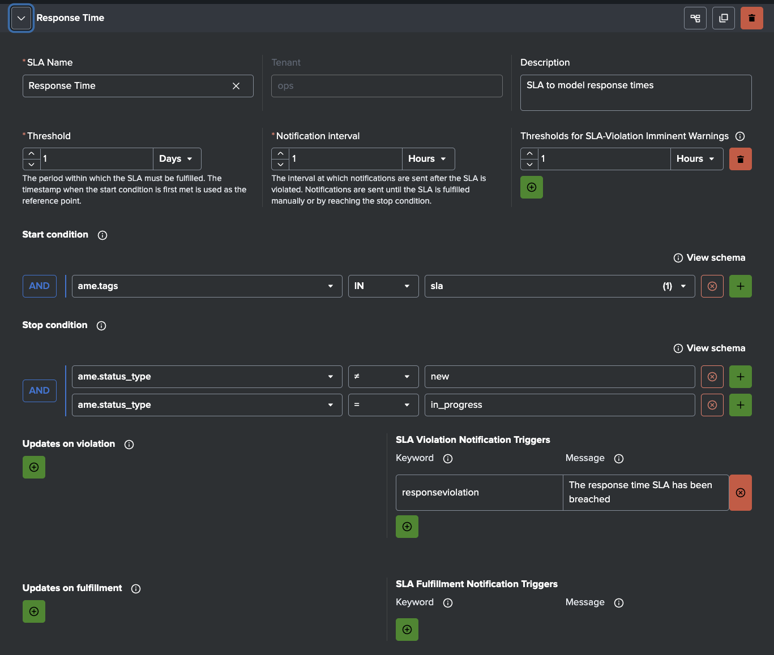Screen dimensions: 774x655
Task: Click the Description text field
Action: tap(635, 93)
